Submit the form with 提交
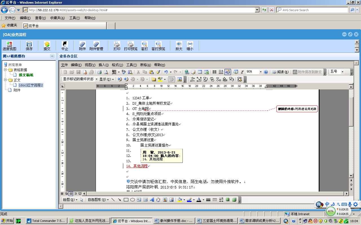Image resolution: width=361 pixels, height=225 pixels. [47, 46]
